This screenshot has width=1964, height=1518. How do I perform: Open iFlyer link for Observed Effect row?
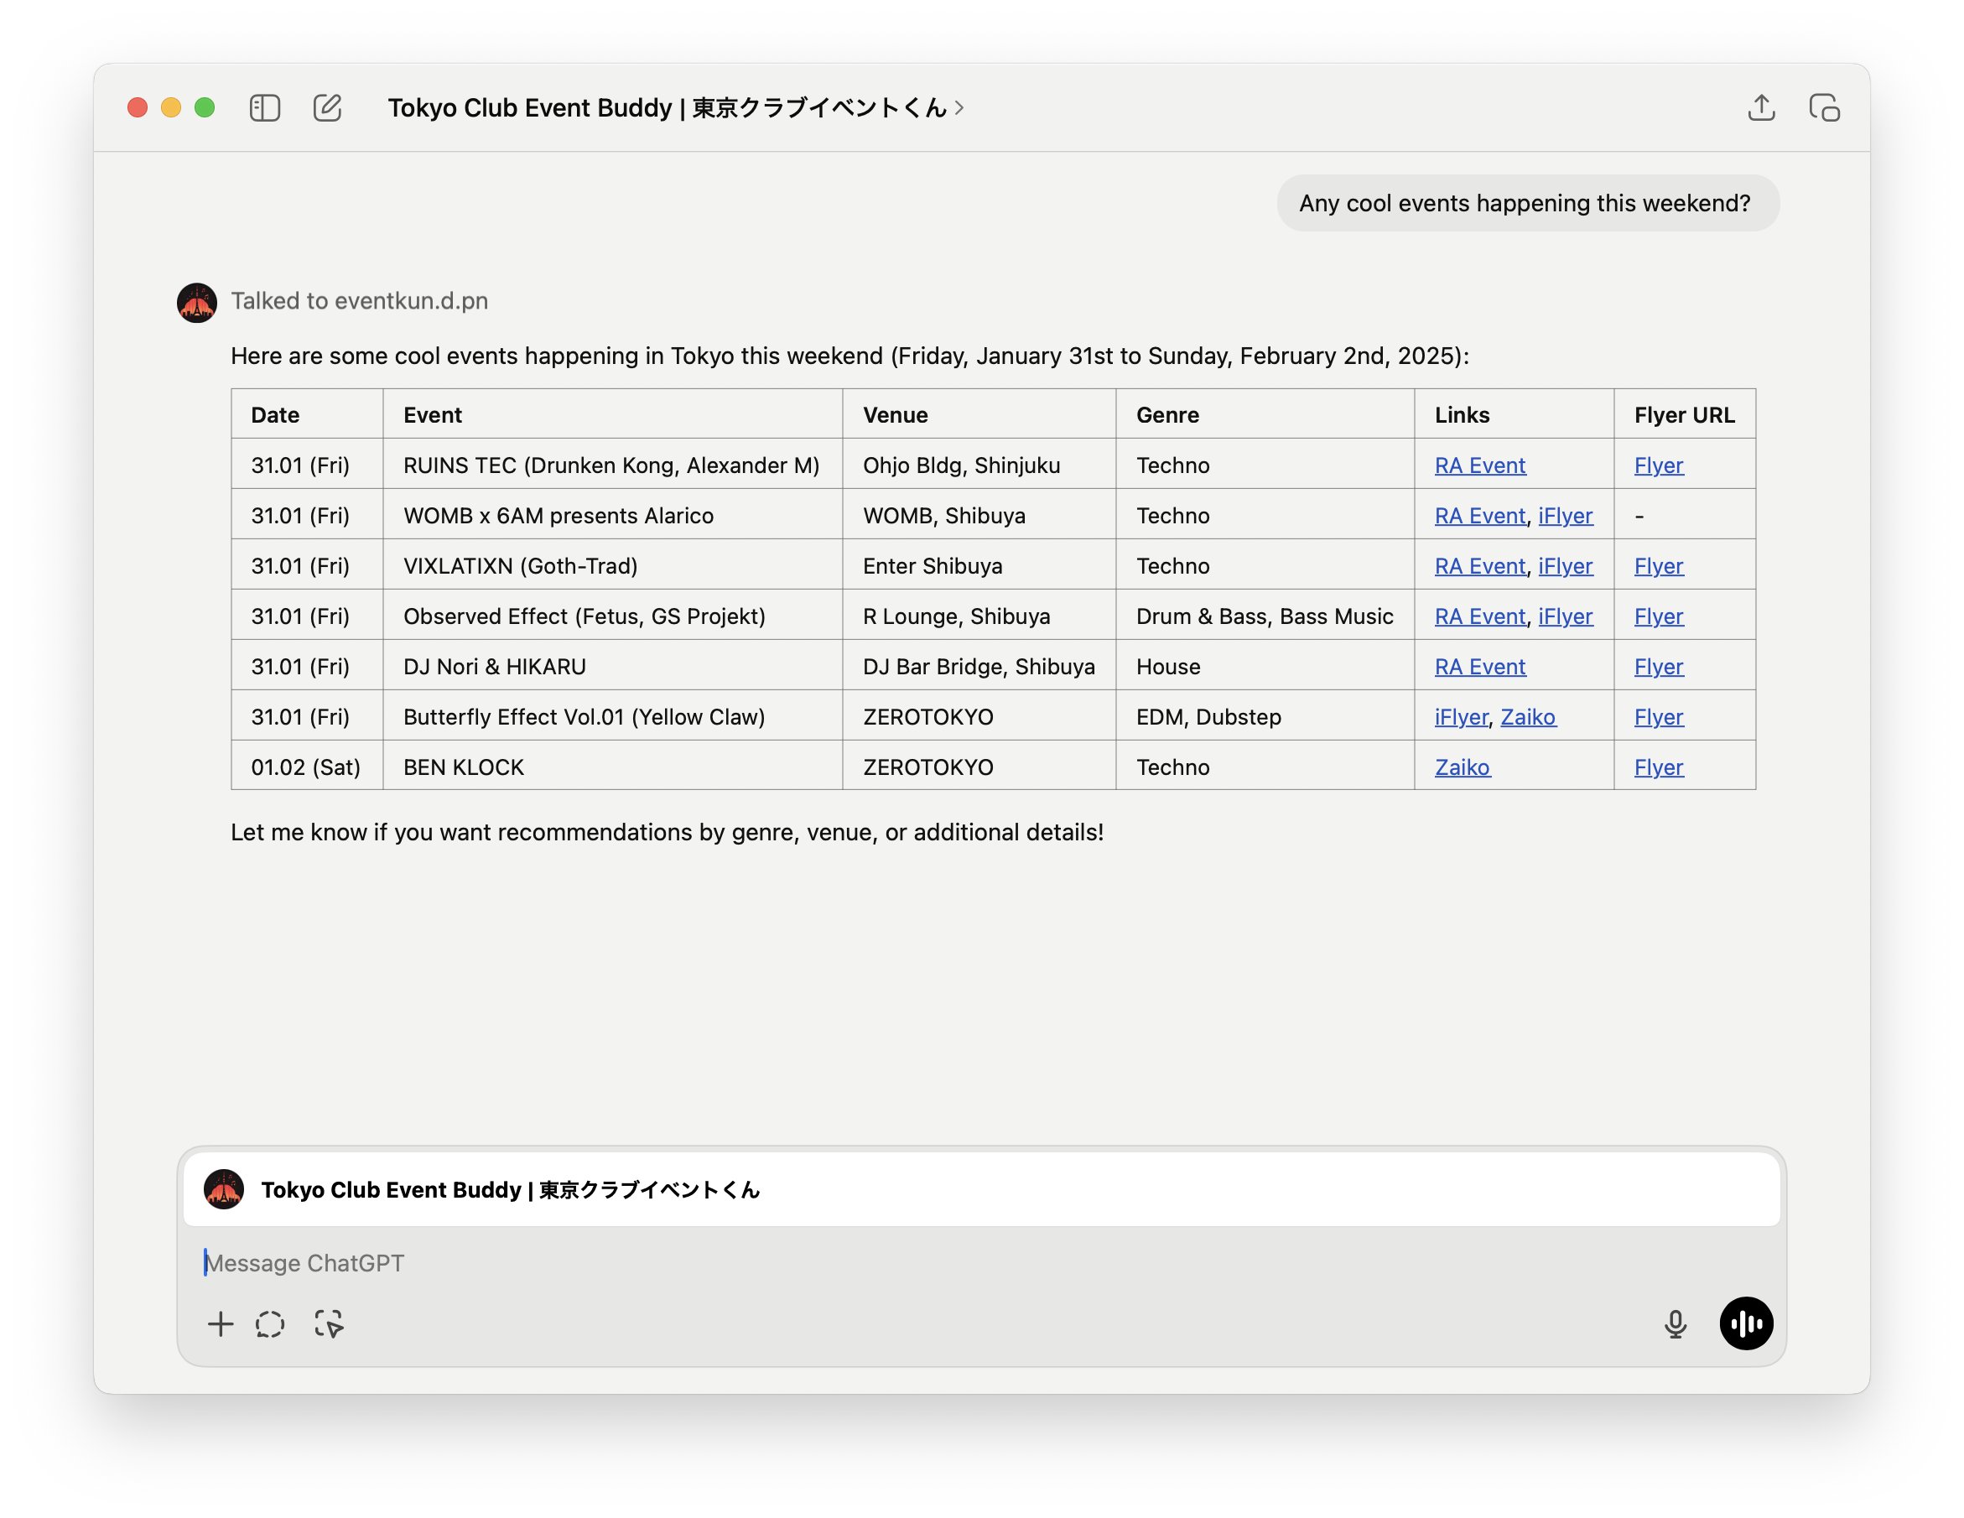pos(1565,616)
